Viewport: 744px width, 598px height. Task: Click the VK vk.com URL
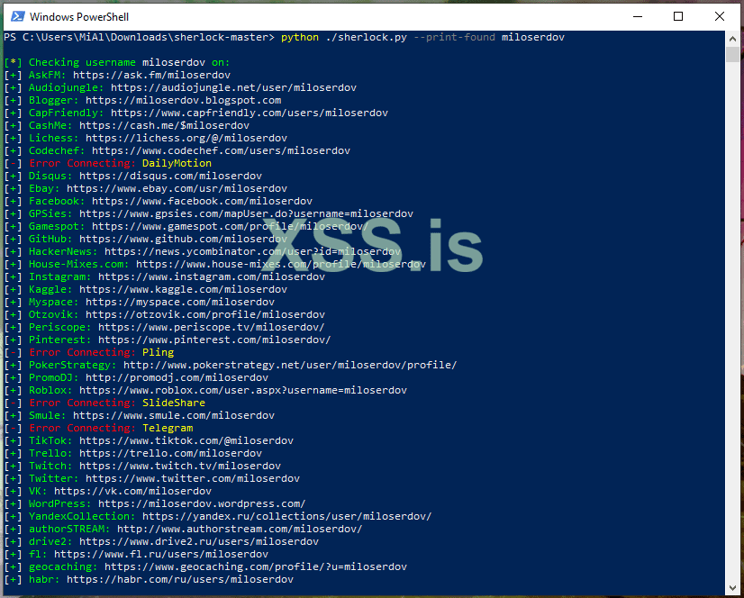click(132, 491)
